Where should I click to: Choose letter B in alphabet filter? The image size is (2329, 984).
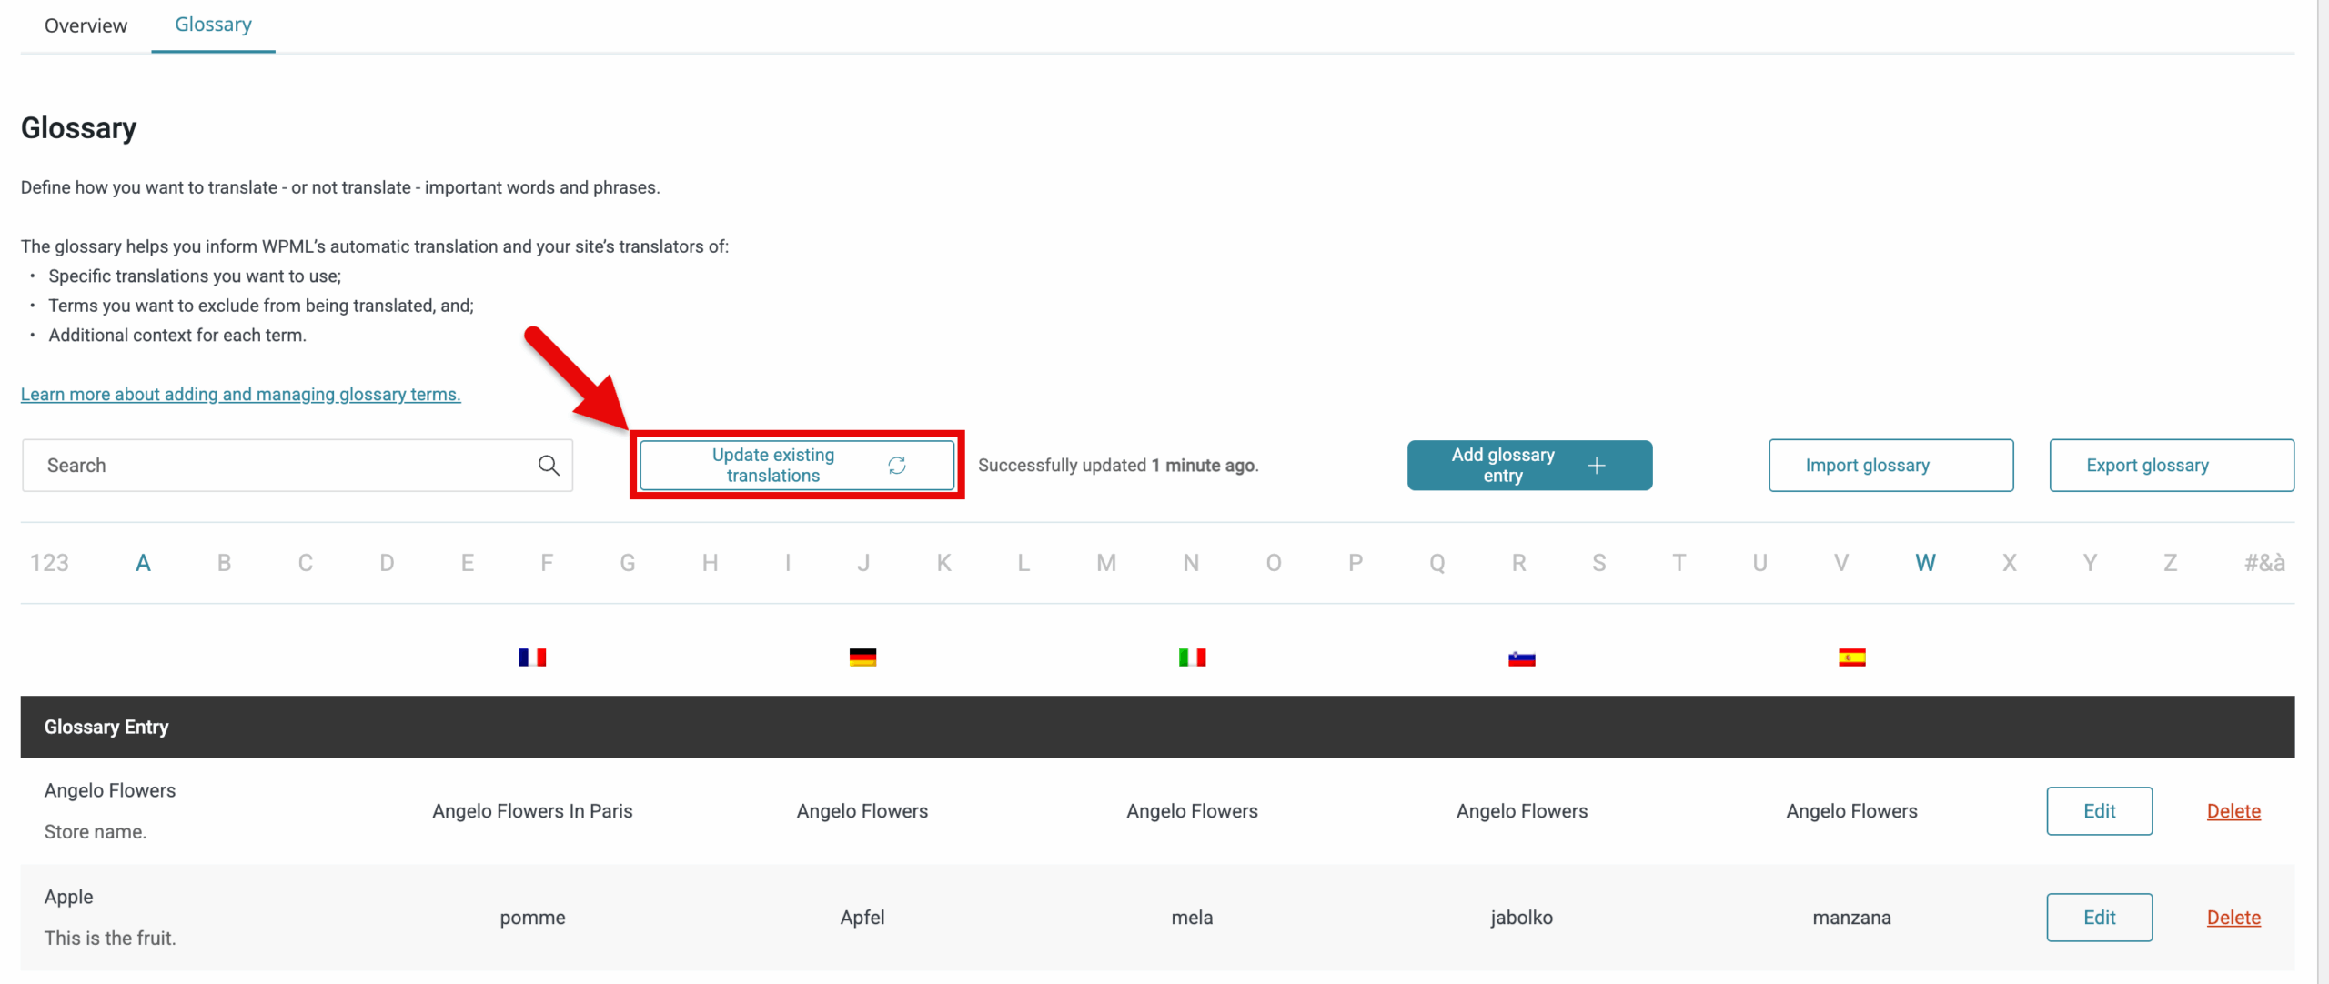click(224, 563)
